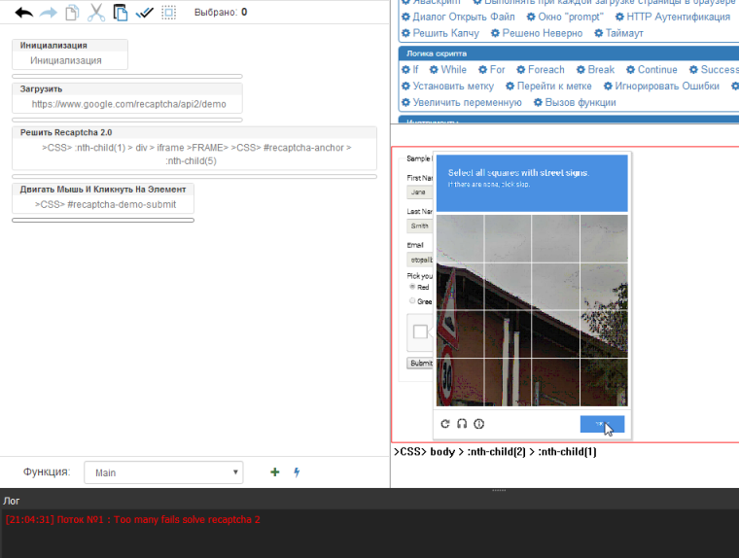Click the "Решить Капчу" action
This screenshot has height=558, width=739.
[434, 33]
